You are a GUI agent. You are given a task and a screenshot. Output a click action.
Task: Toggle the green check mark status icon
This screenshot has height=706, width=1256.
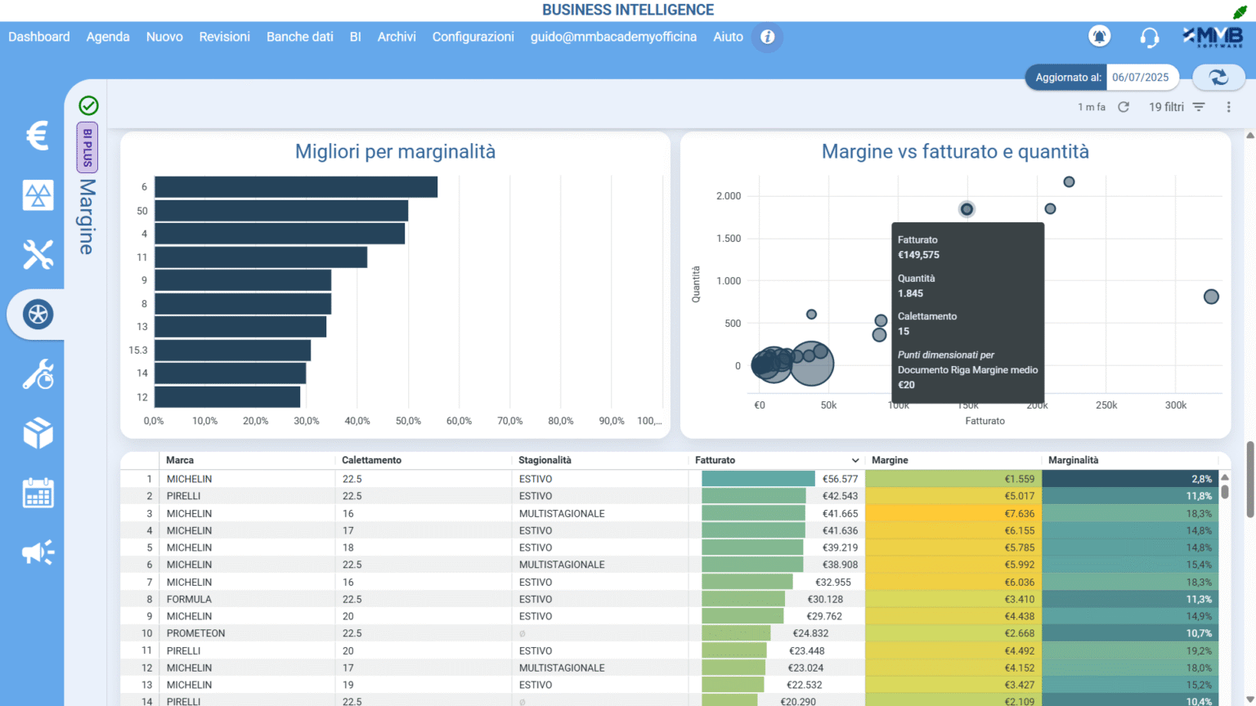[x=88, y=105]
